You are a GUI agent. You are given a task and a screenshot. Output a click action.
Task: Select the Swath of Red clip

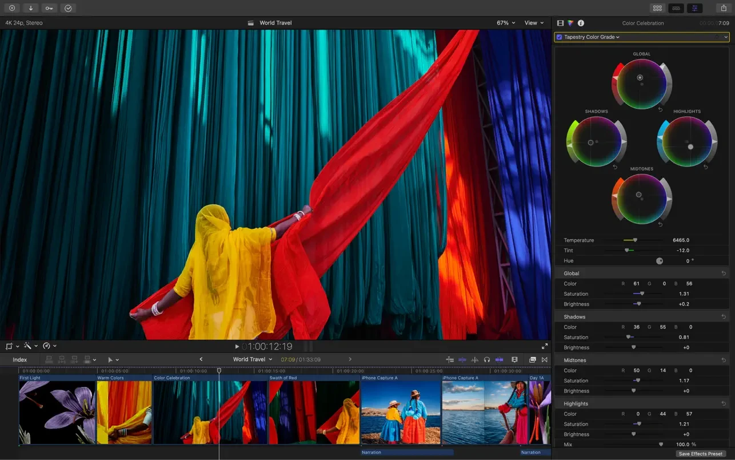tap(313, 412)
